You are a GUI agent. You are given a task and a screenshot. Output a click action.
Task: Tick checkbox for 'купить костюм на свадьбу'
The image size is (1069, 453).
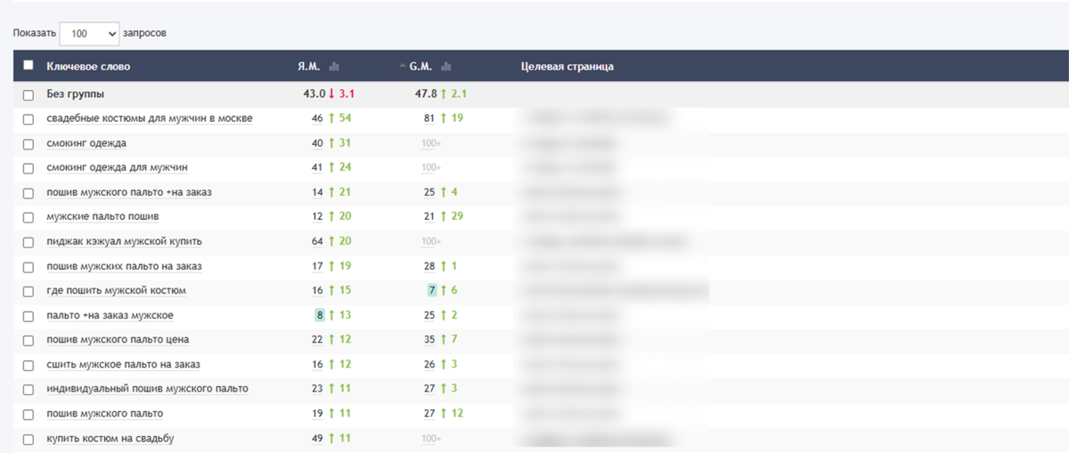pos(29,439)
